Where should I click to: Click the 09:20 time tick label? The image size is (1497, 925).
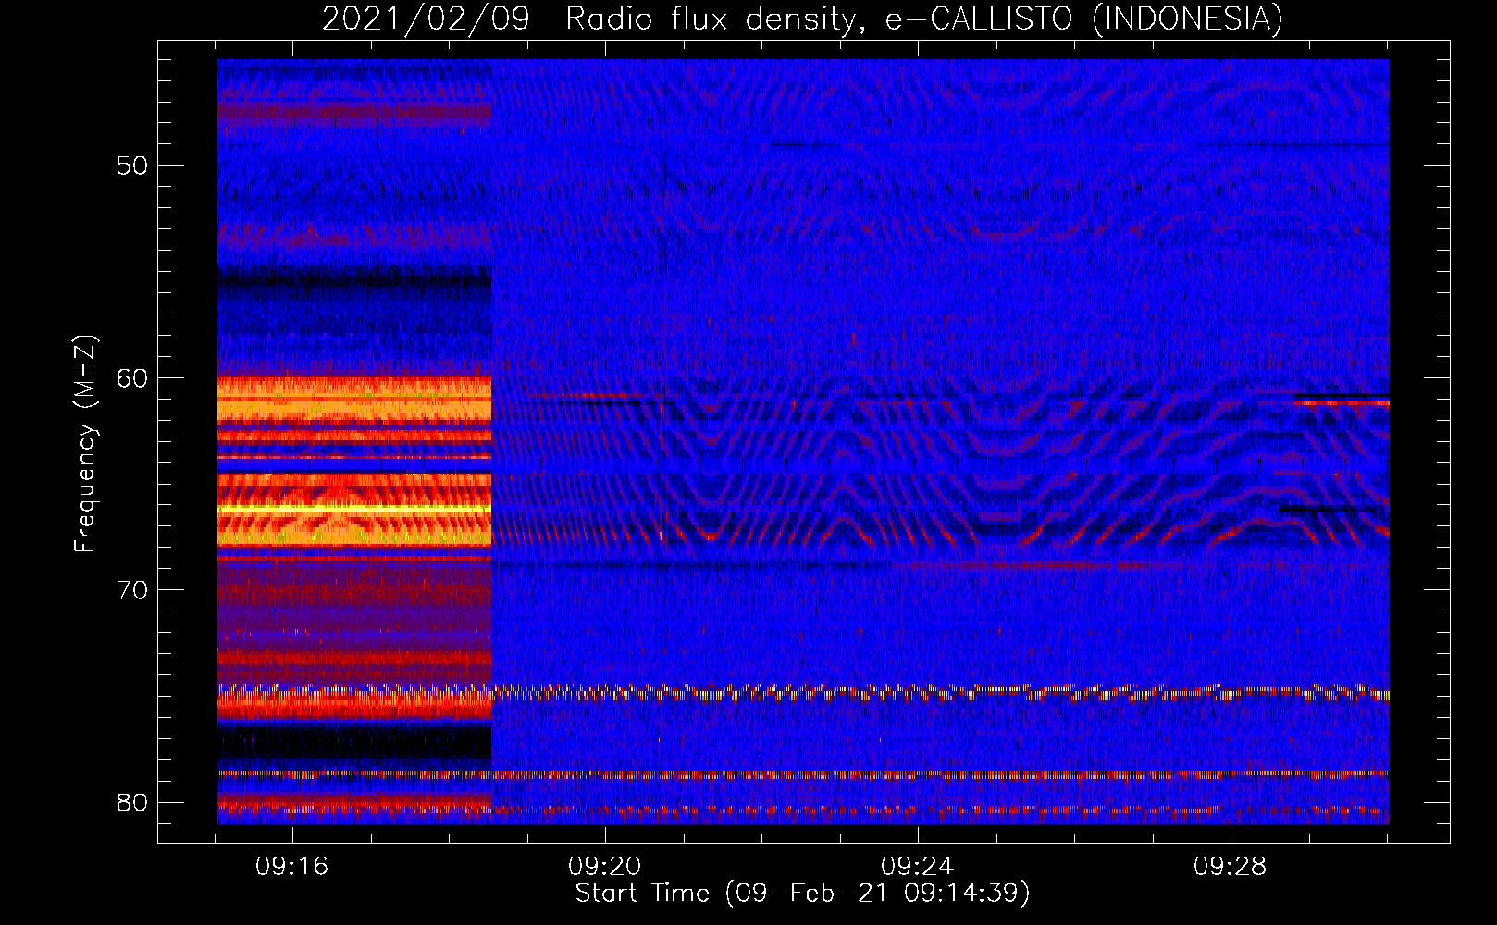pos(605,867)
